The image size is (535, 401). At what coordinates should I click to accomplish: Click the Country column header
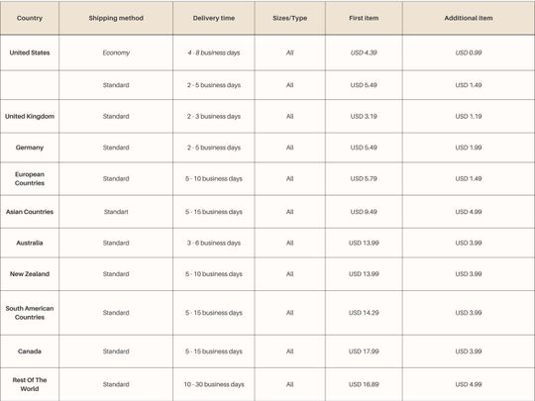(30, 18)
